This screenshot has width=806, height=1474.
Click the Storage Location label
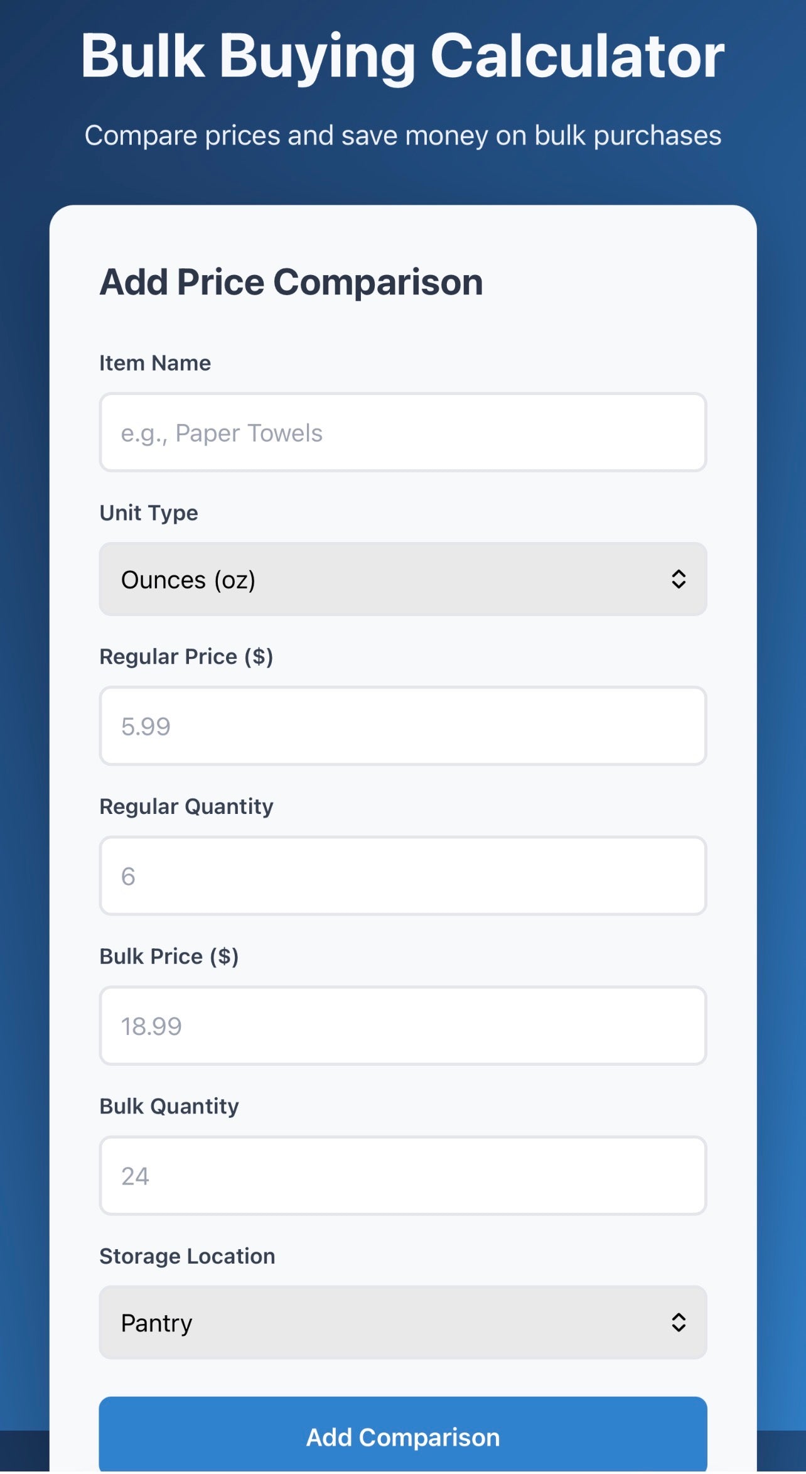pyautogui.click(x=186, y=1256)
